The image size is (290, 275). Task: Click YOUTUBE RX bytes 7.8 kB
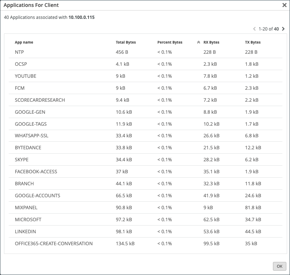click(x=210, y=76)
